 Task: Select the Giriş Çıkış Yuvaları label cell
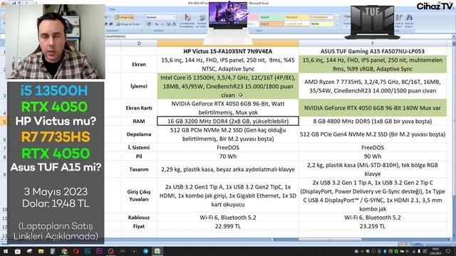point(139,196)
